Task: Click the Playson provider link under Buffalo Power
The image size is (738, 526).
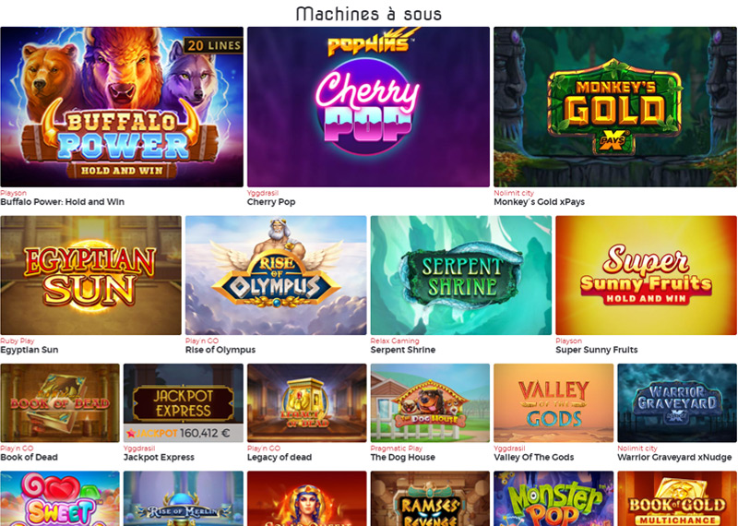Action: 14,193
